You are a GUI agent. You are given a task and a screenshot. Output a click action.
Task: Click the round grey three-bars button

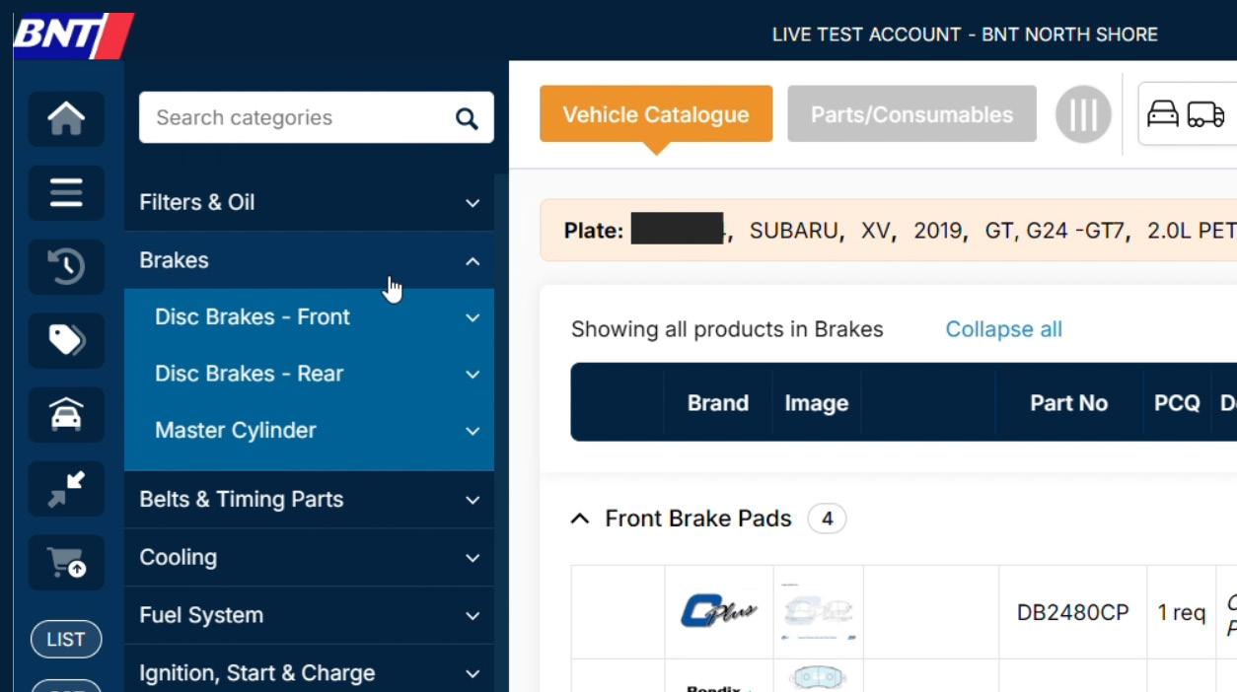pos(1083,114)
